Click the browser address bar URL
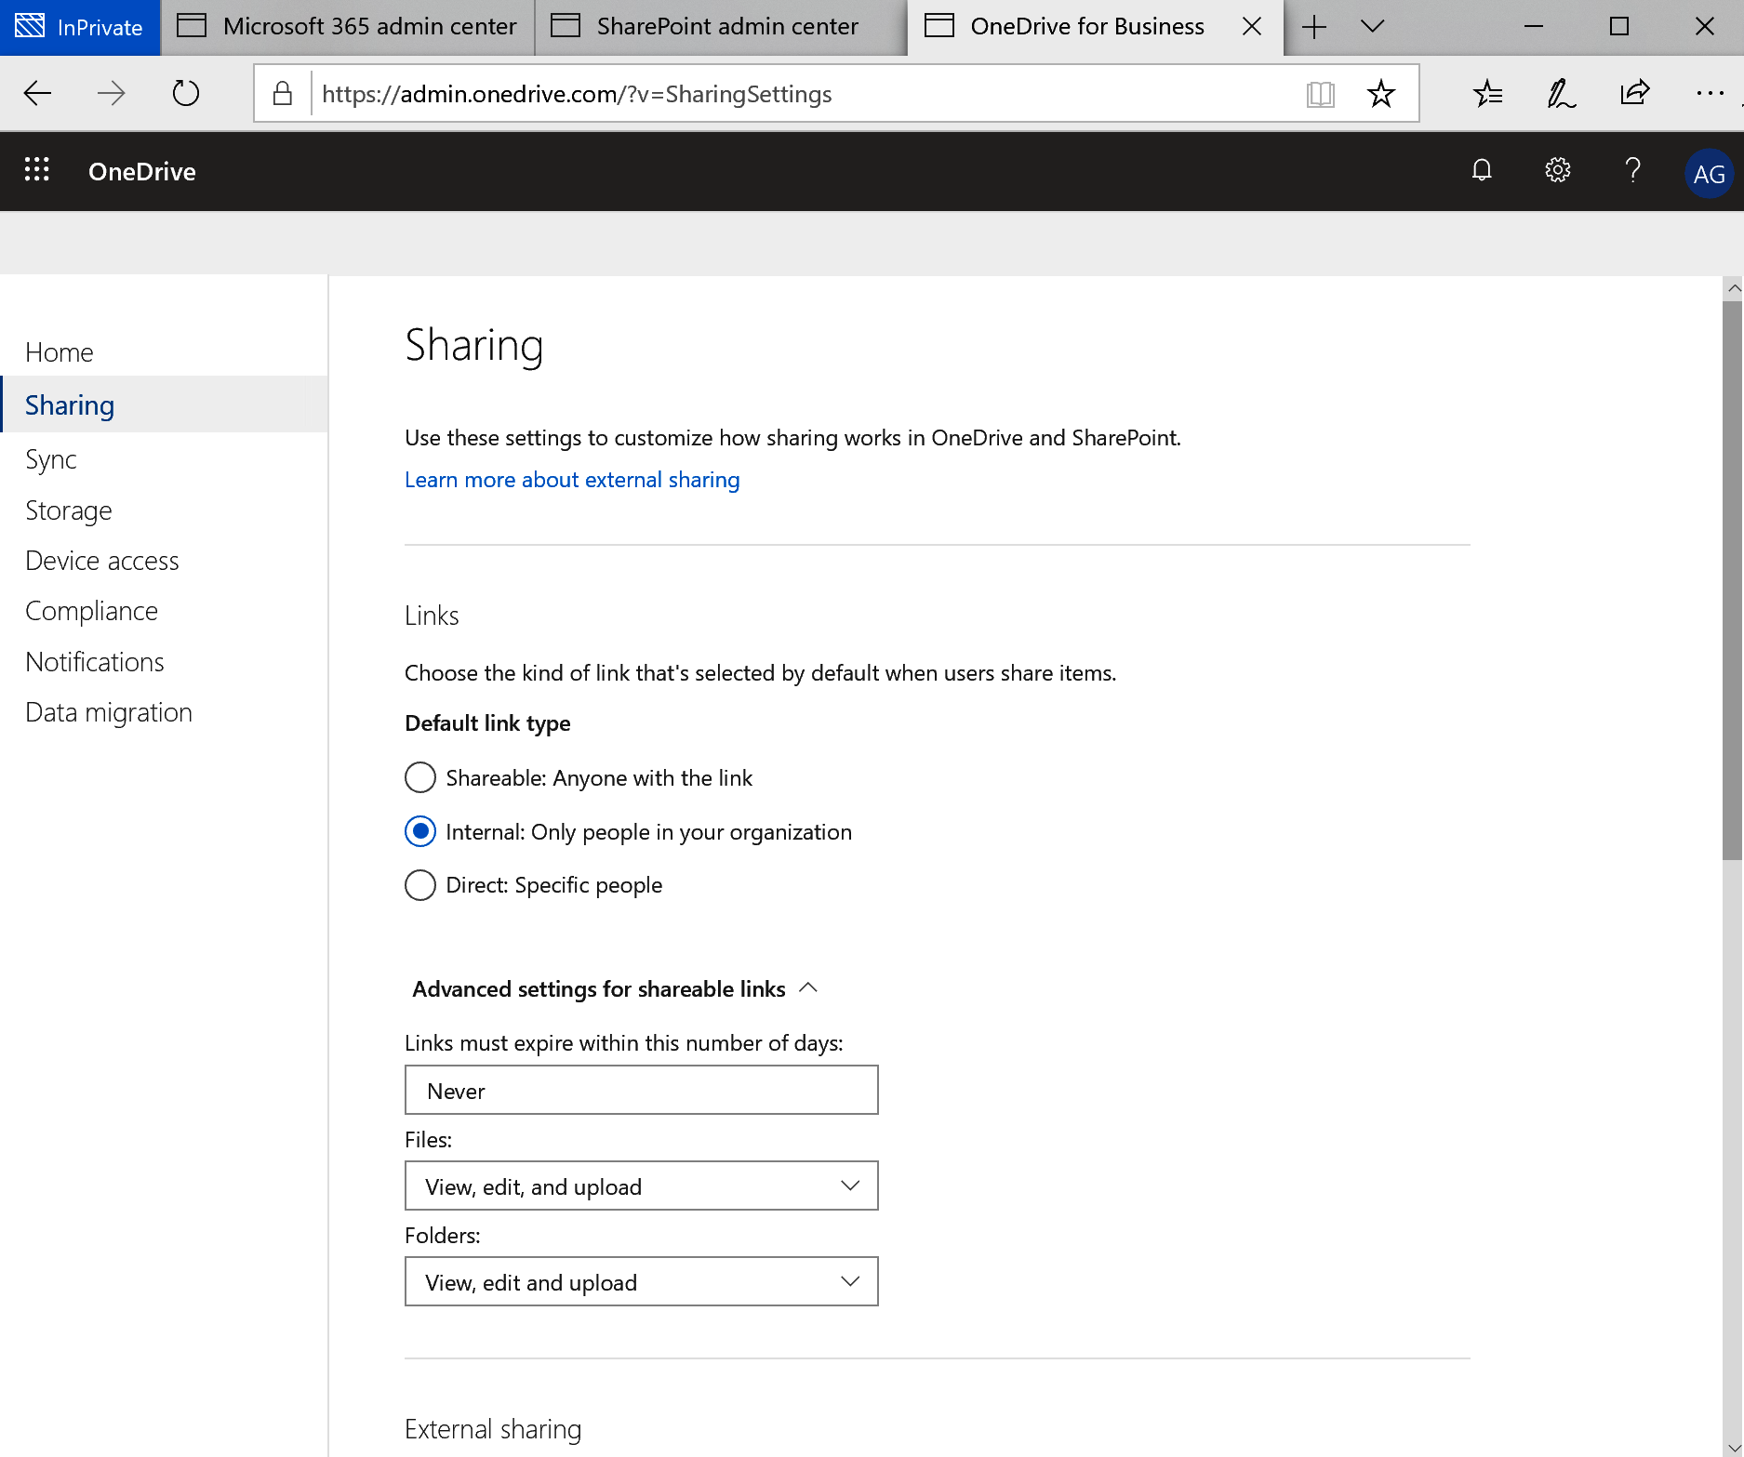1744x1457 pixels. click(x=577, y=94)
